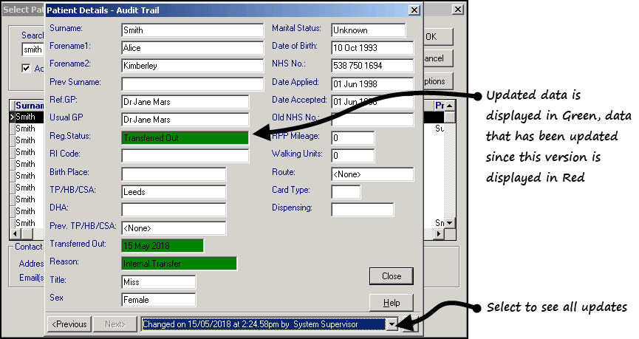Click the Forename1 field with Alice
Image resolution: width=639 pixels, height=339 pixels.
tap(192, 48)
